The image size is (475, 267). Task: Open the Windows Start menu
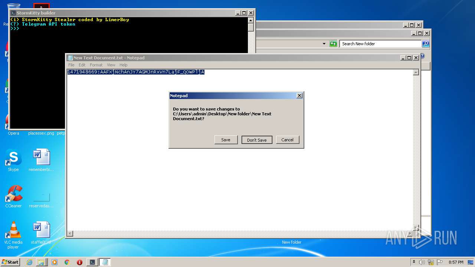click(x=10, y=262)
